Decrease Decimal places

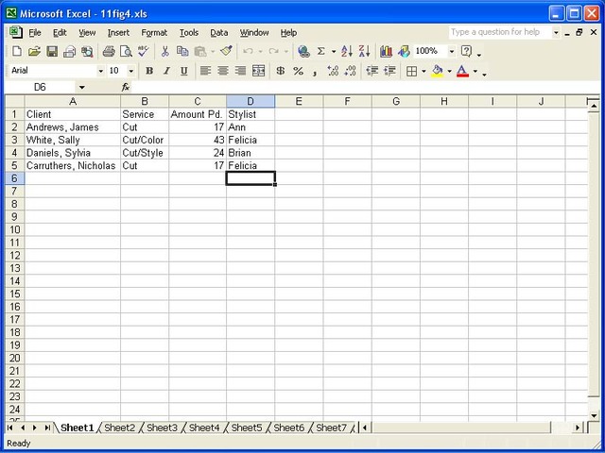pyautogui.click(x=350, y=71)
